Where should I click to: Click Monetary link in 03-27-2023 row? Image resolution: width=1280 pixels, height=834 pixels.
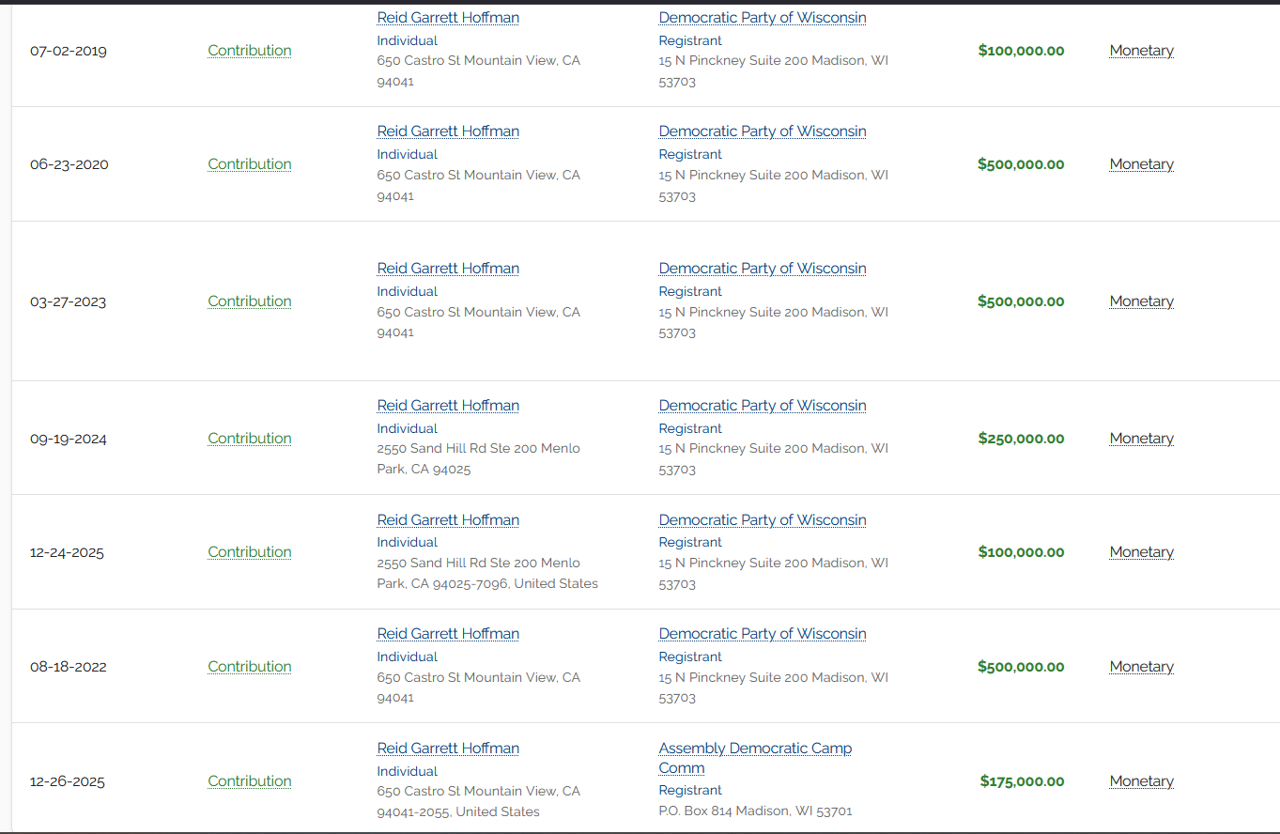coord(1141,301)
